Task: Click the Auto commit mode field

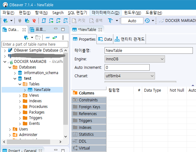Action: point(132,21)
